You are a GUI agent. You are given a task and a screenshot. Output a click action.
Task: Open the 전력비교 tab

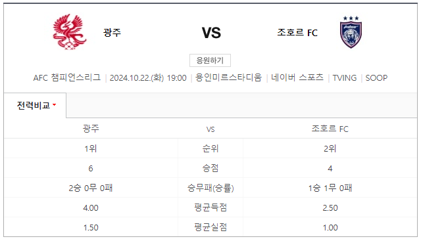pos(35,105)
